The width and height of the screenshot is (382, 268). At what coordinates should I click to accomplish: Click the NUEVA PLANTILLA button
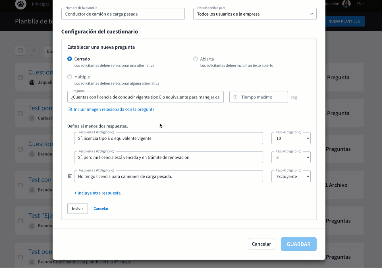[344, 21]
